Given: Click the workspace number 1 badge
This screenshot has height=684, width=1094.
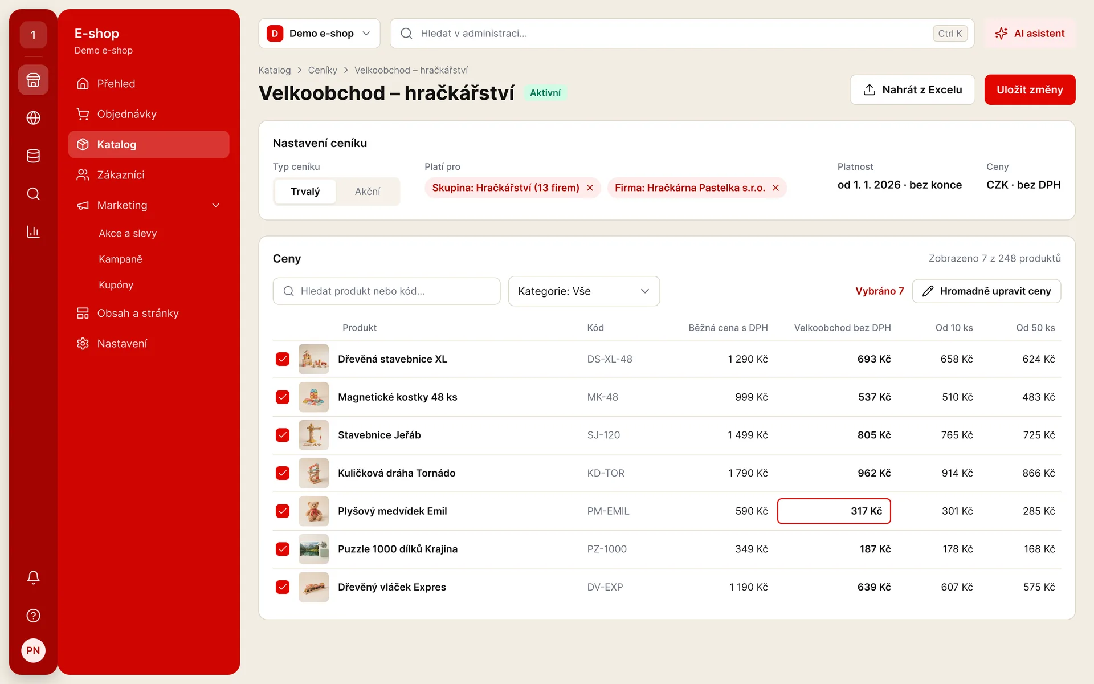Looking at the screenshot, I should click(x=33, y=35).
